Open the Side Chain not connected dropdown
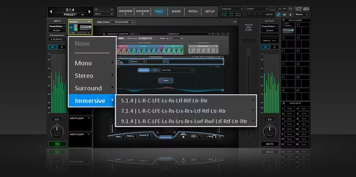Image resolution: width=356 pixels, height=177 pixels. point(123,22)
